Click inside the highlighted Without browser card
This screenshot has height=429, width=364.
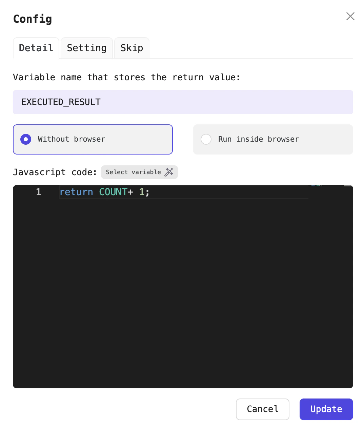tap(93, 139)
